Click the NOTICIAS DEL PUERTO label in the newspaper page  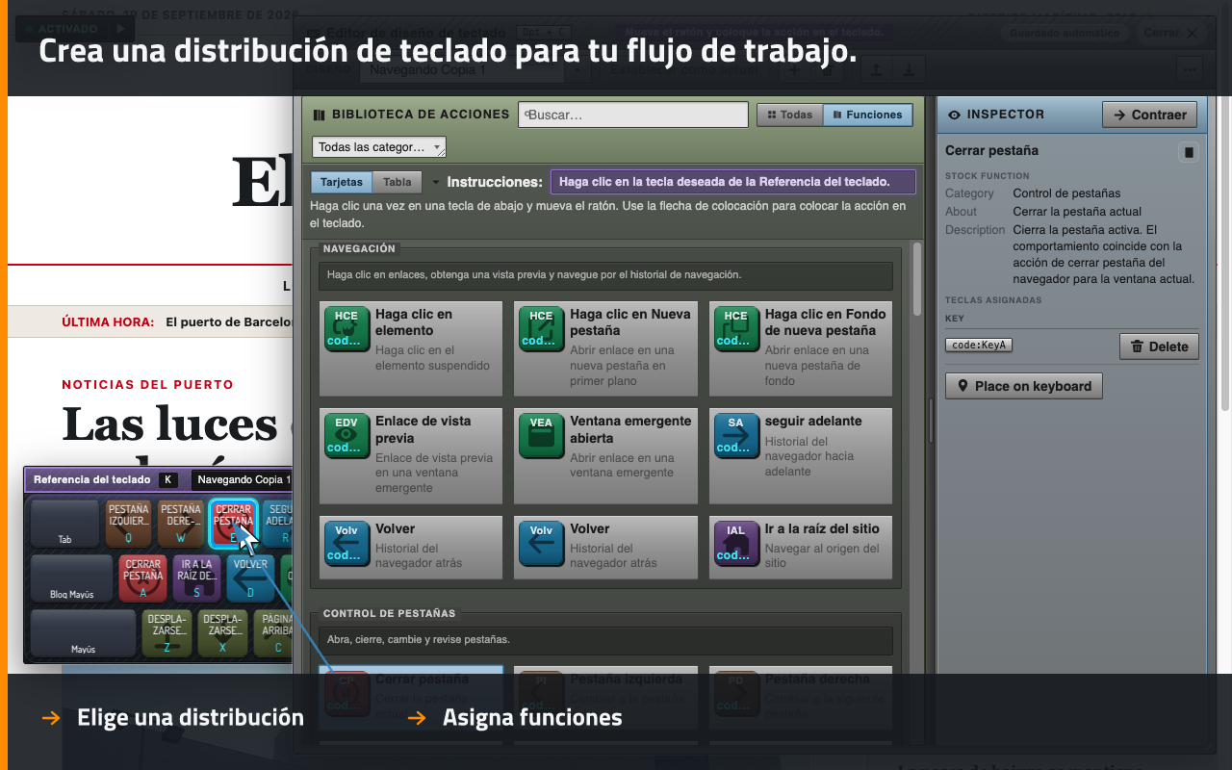point(147,384)
